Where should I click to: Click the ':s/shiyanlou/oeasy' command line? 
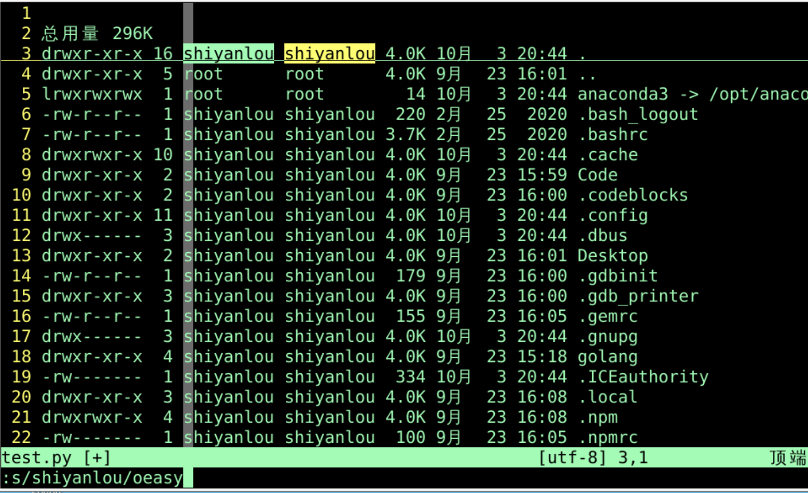[92, 478]
